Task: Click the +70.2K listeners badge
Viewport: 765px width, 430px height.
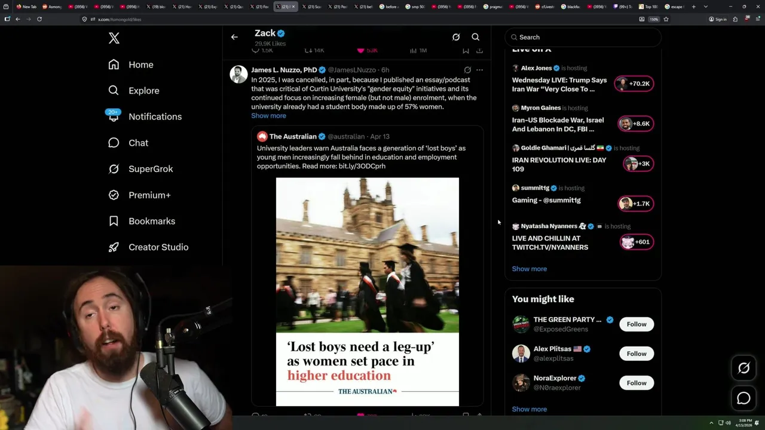Action: pyautogui.click(x=634, y=84)
